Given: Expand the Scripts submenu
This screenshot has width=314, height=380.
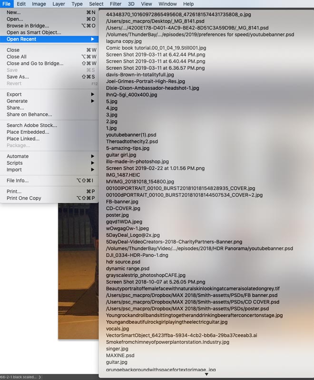Looking at the screenshot, I should point(49,163).
